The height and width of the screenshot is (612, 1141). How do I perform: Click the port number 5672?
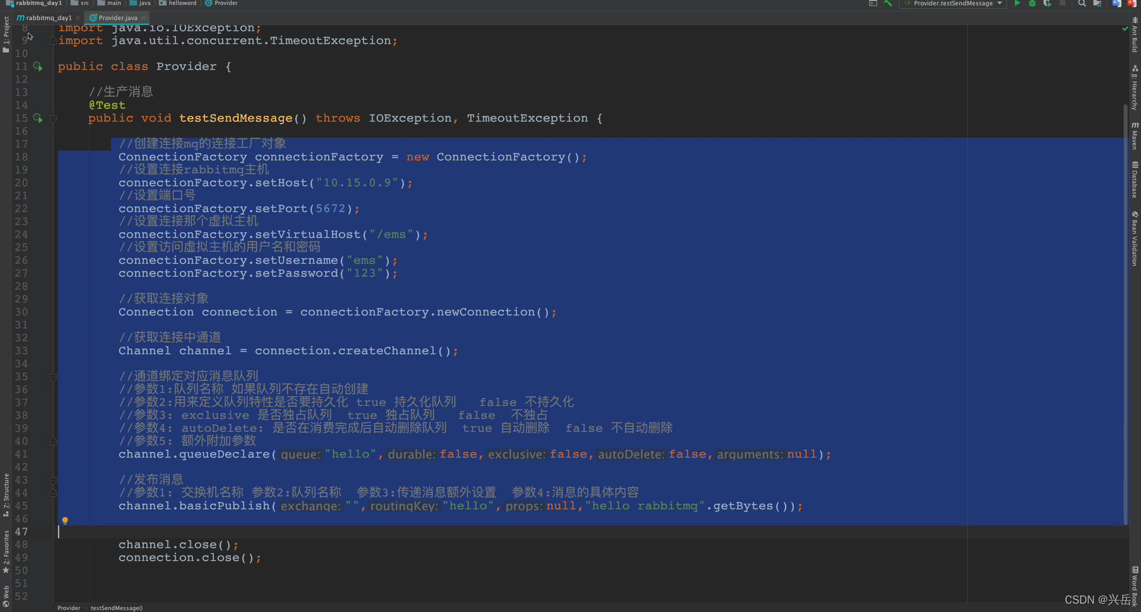(330, 209)
